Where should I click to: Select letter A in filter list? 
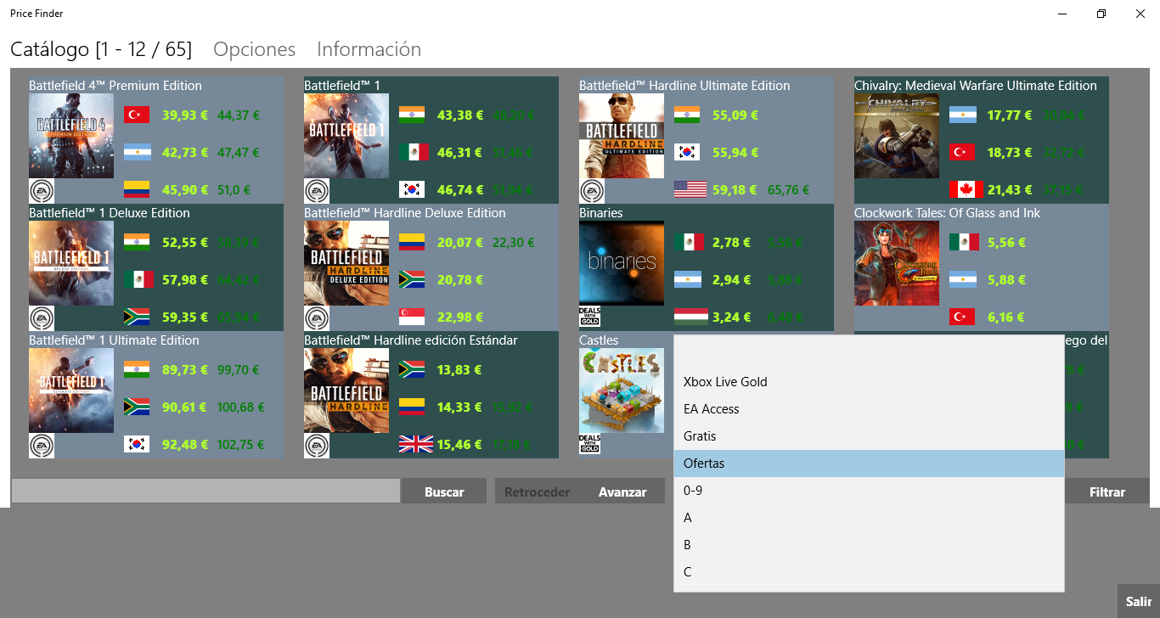click(x=869, y=518)
